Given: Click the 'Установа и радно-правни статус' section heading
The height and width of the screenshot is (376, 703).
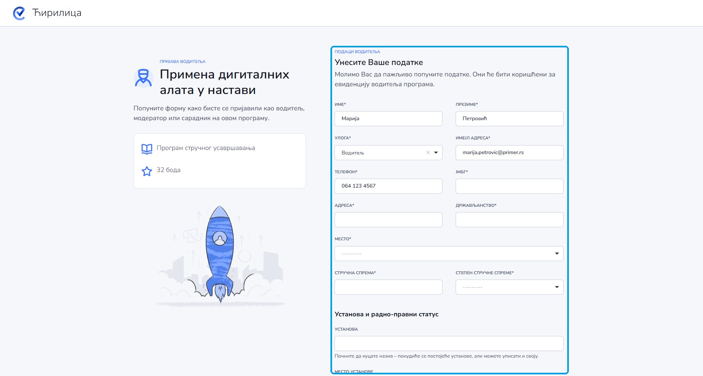Looking at the screenshot, I should (x=386, y=314).
